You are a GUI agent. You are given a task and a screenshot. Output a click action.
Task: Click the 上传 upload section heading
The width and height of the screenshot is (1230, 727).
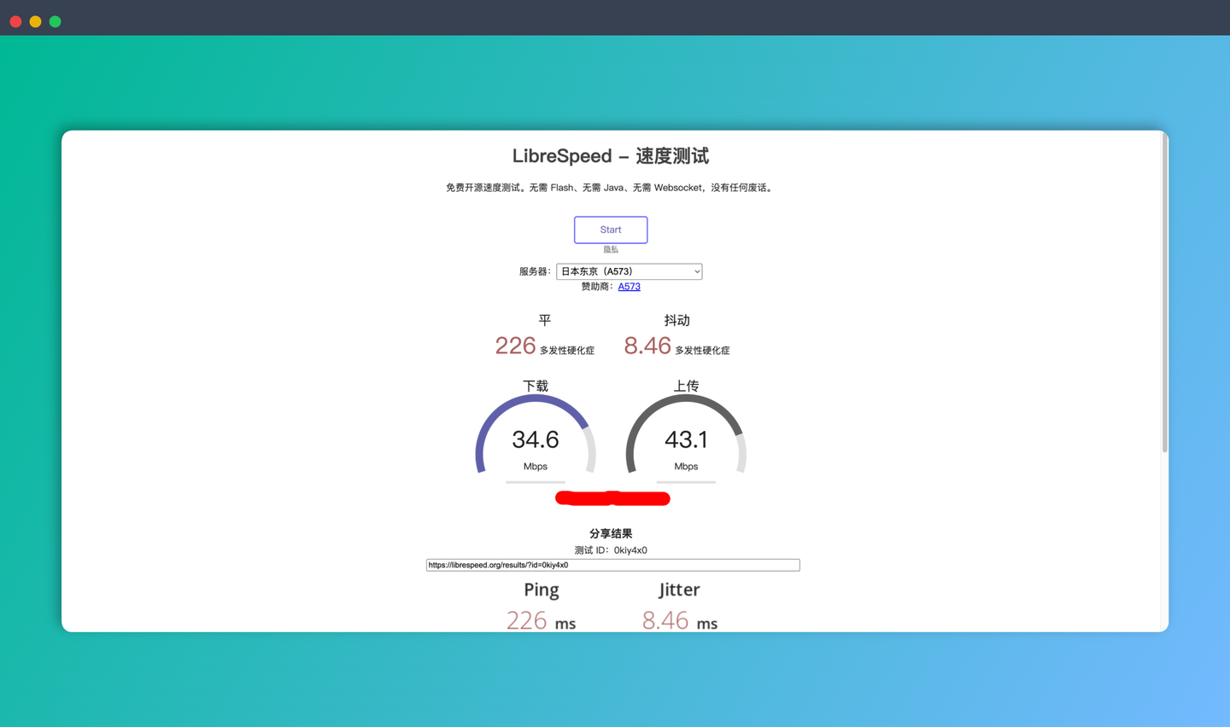686,386
